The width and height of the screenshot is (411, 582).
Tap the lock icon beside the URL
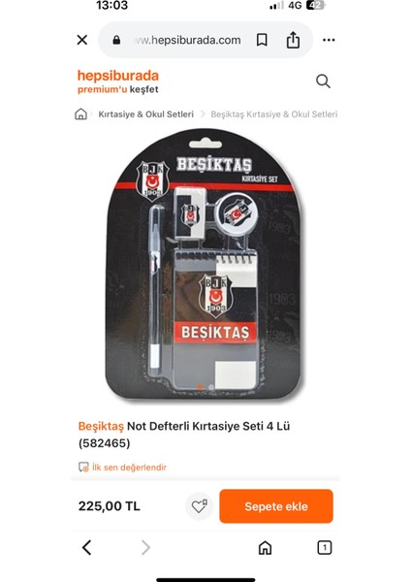(x=116, y=40)
